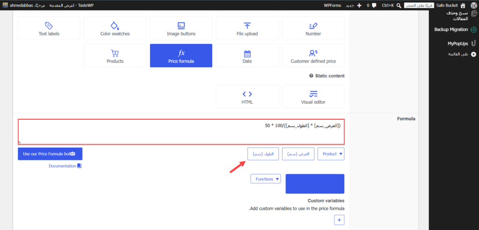Select the File upload field type
The width and height of the screenshot is (479, 230).
pyautogui.click(x=247, y=28)
